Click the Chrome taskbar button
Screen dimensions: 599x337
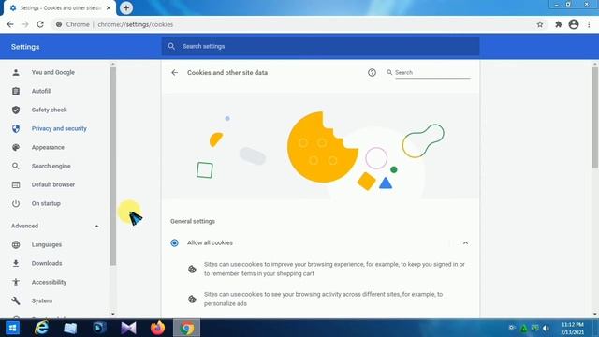(x=186, y=328)
